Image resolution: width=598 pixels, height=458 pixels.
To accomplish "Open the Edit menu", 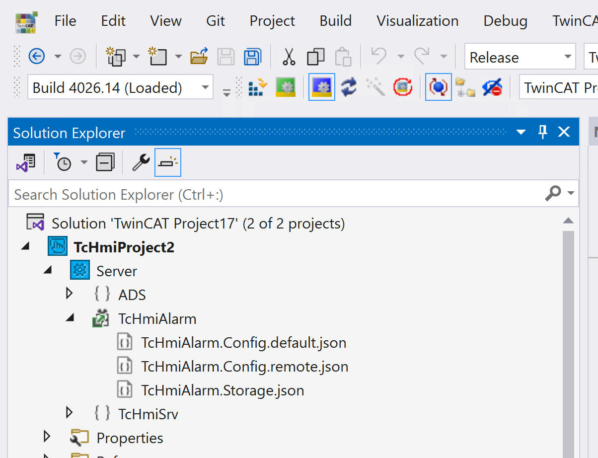I will (x=113, y=21).
